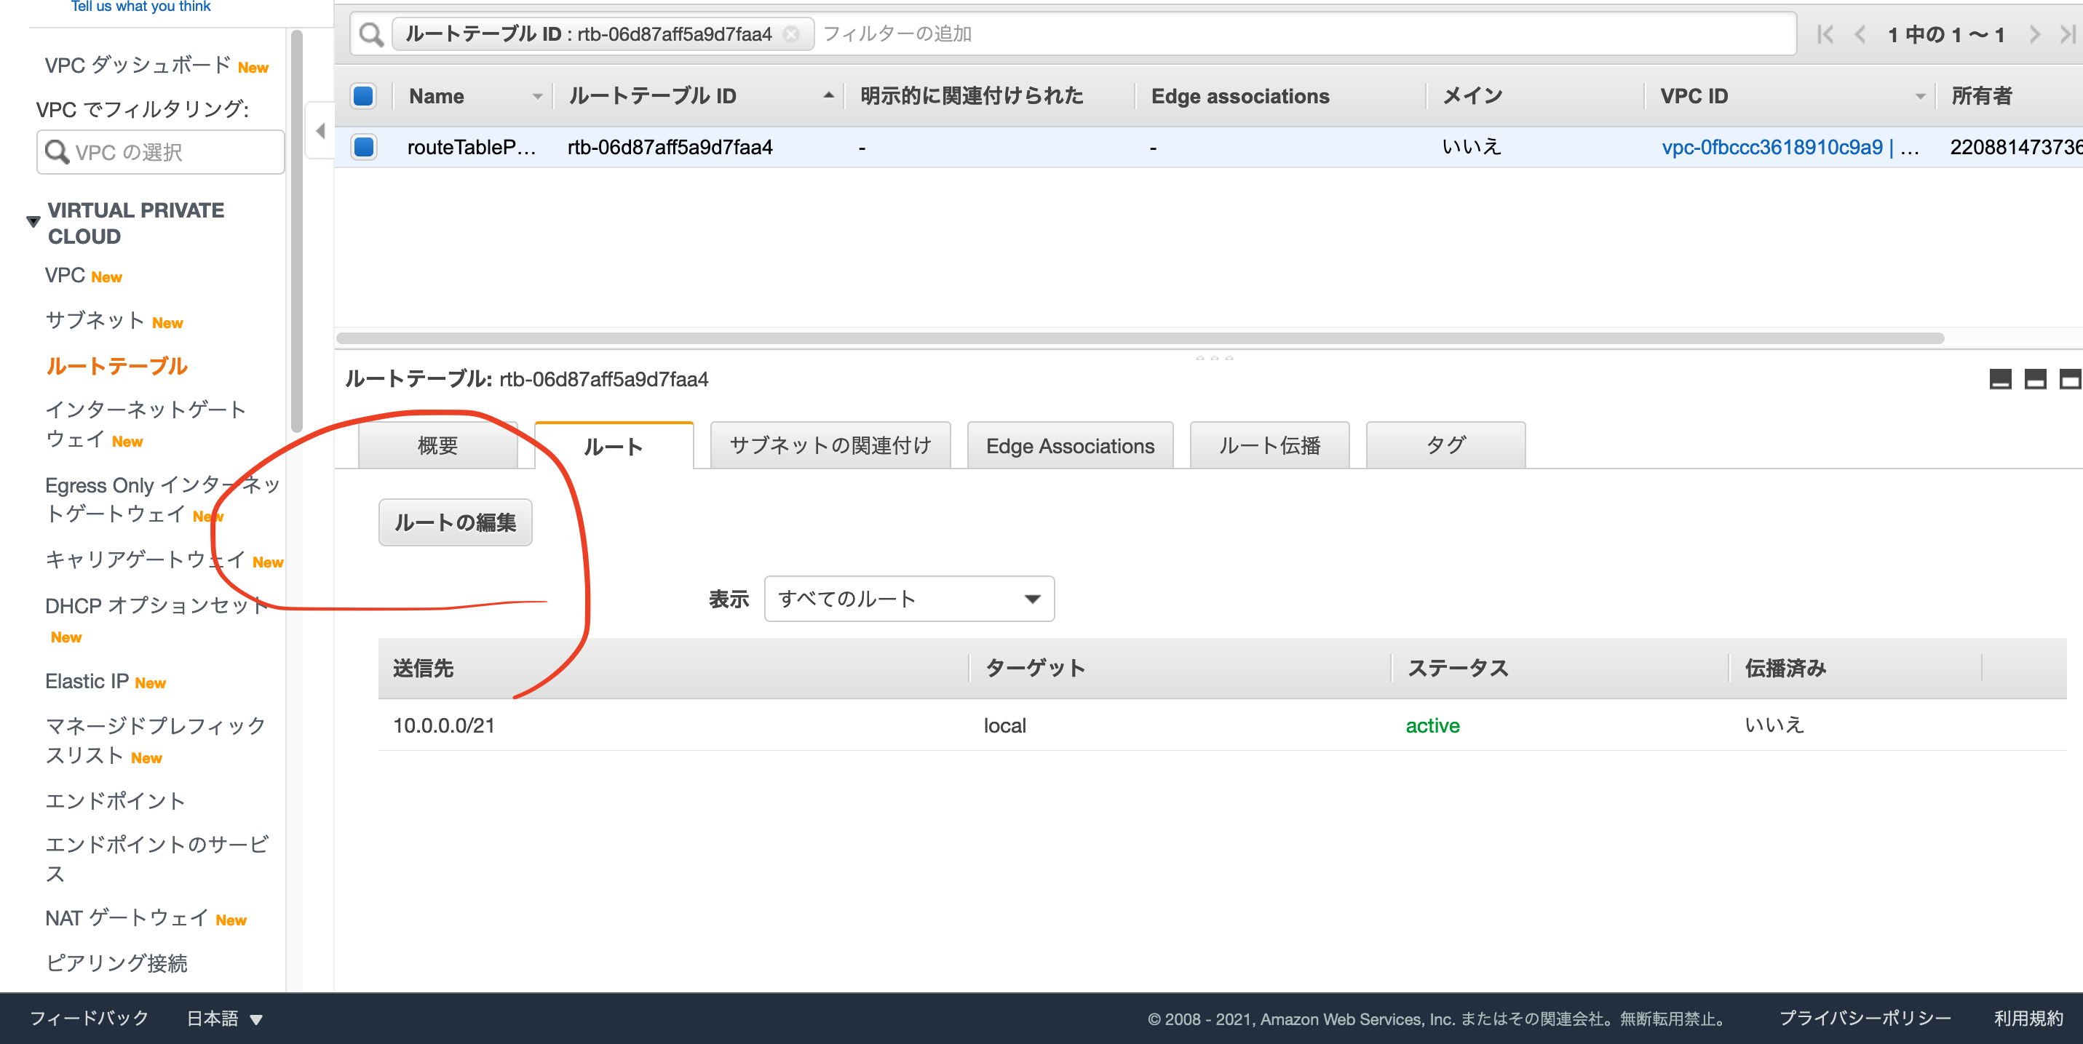This screenshot has height=1044, width=2083.
Task: Open the すべてのルート display dropdown
Action: [909, 598]
